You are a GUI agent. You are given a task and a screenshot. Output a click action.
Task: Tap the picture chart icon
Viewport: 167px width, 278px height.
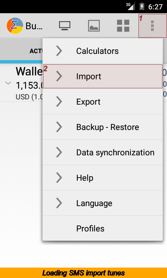(94, 26)
